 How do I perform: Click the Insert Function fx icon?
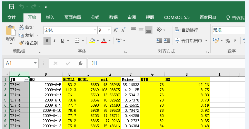pyautogui.click(x=80, y=63)
